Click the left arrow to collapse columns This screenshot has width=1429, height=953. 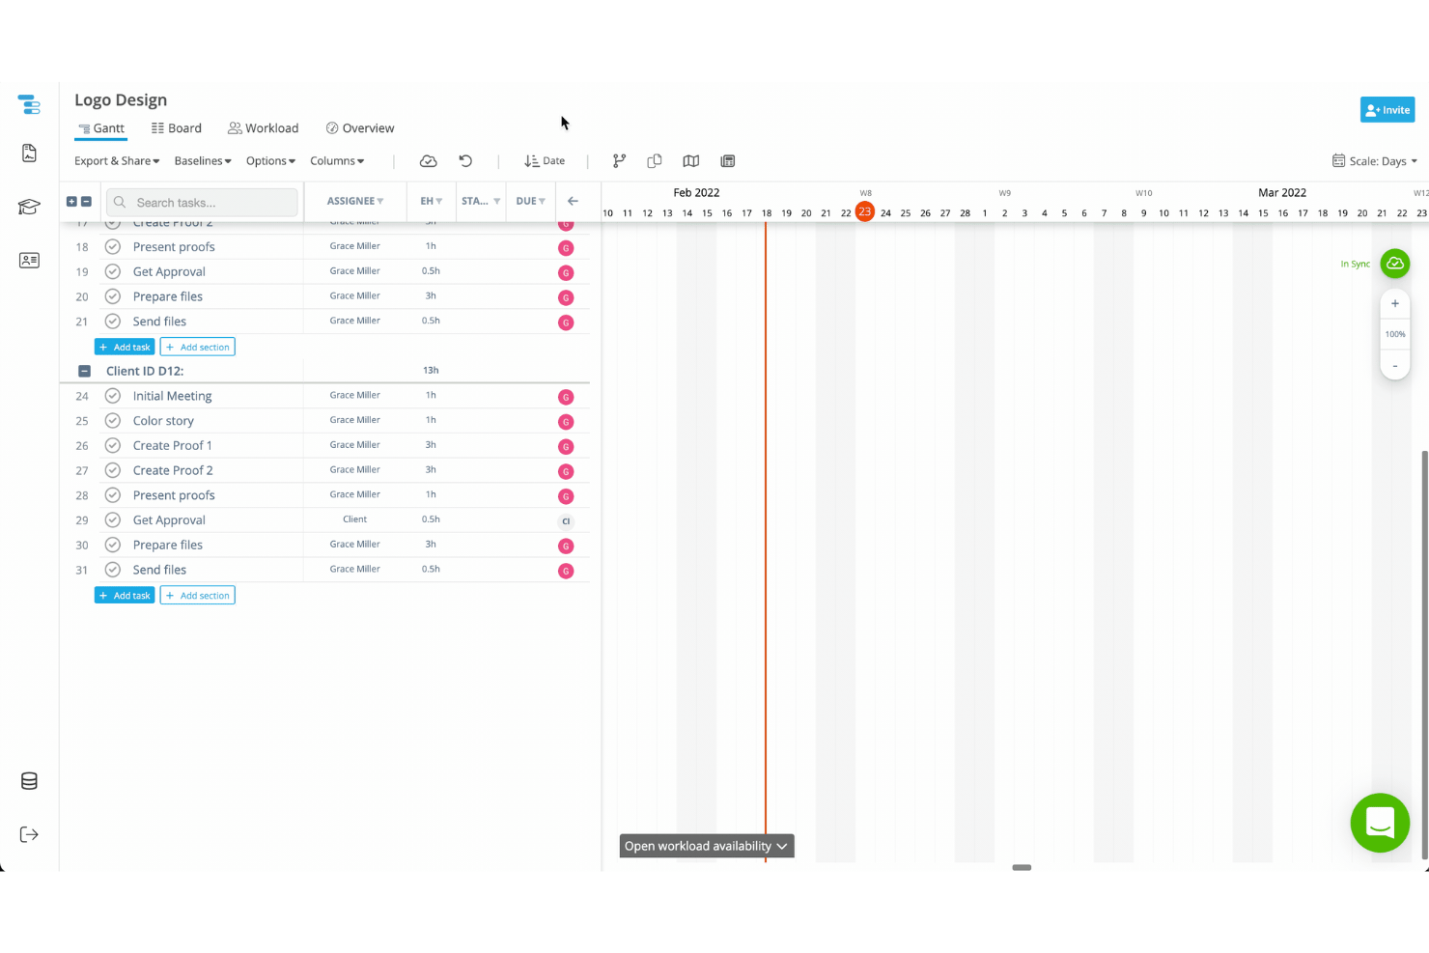(x=573, y=201)
